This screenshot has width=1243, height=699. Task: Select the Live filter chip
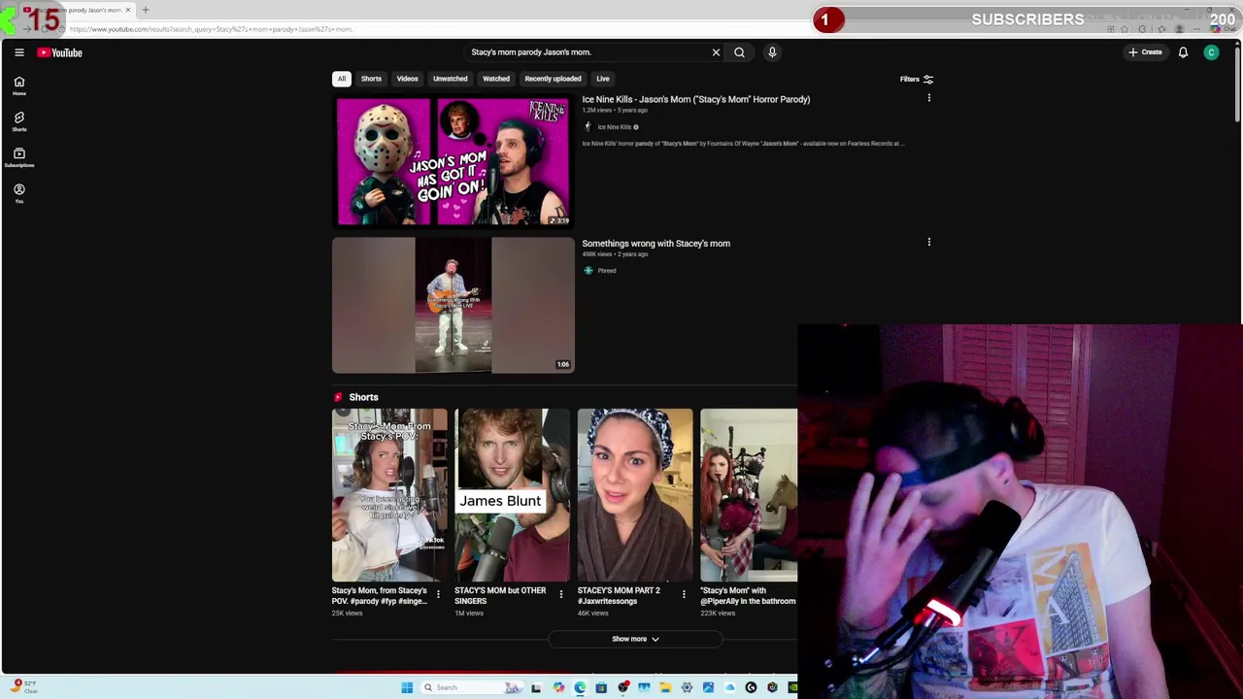click(603, 79)
